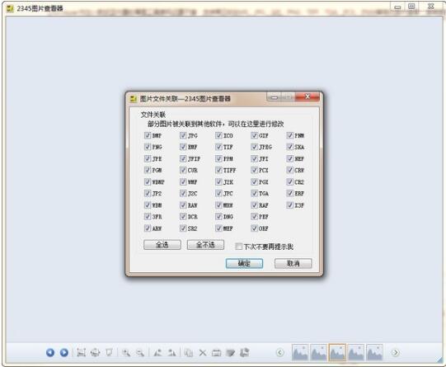446x367 pixels.
Task: Toggle the ERF checkbox
Action: point(290,194)
